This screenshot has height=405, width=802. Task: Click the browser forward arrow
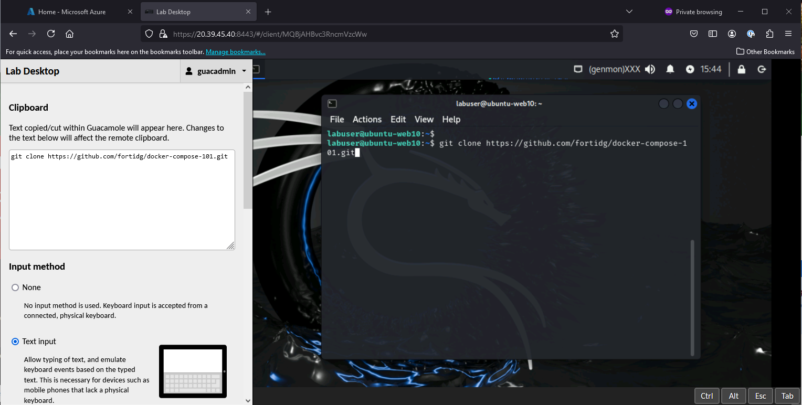point(32,34)
